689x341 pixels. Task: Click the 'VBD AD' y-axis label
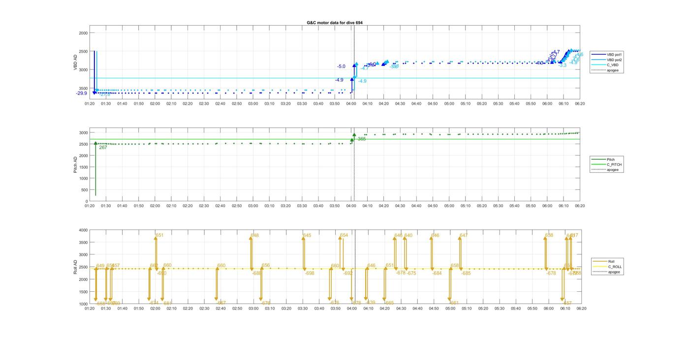coord(75,63)
